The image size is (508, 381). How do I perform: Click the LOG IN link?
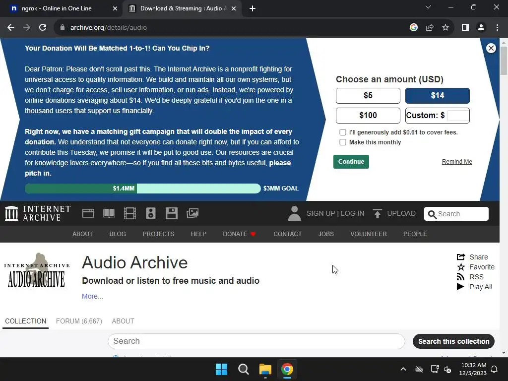pyautogui.click(x=353, y=213)
